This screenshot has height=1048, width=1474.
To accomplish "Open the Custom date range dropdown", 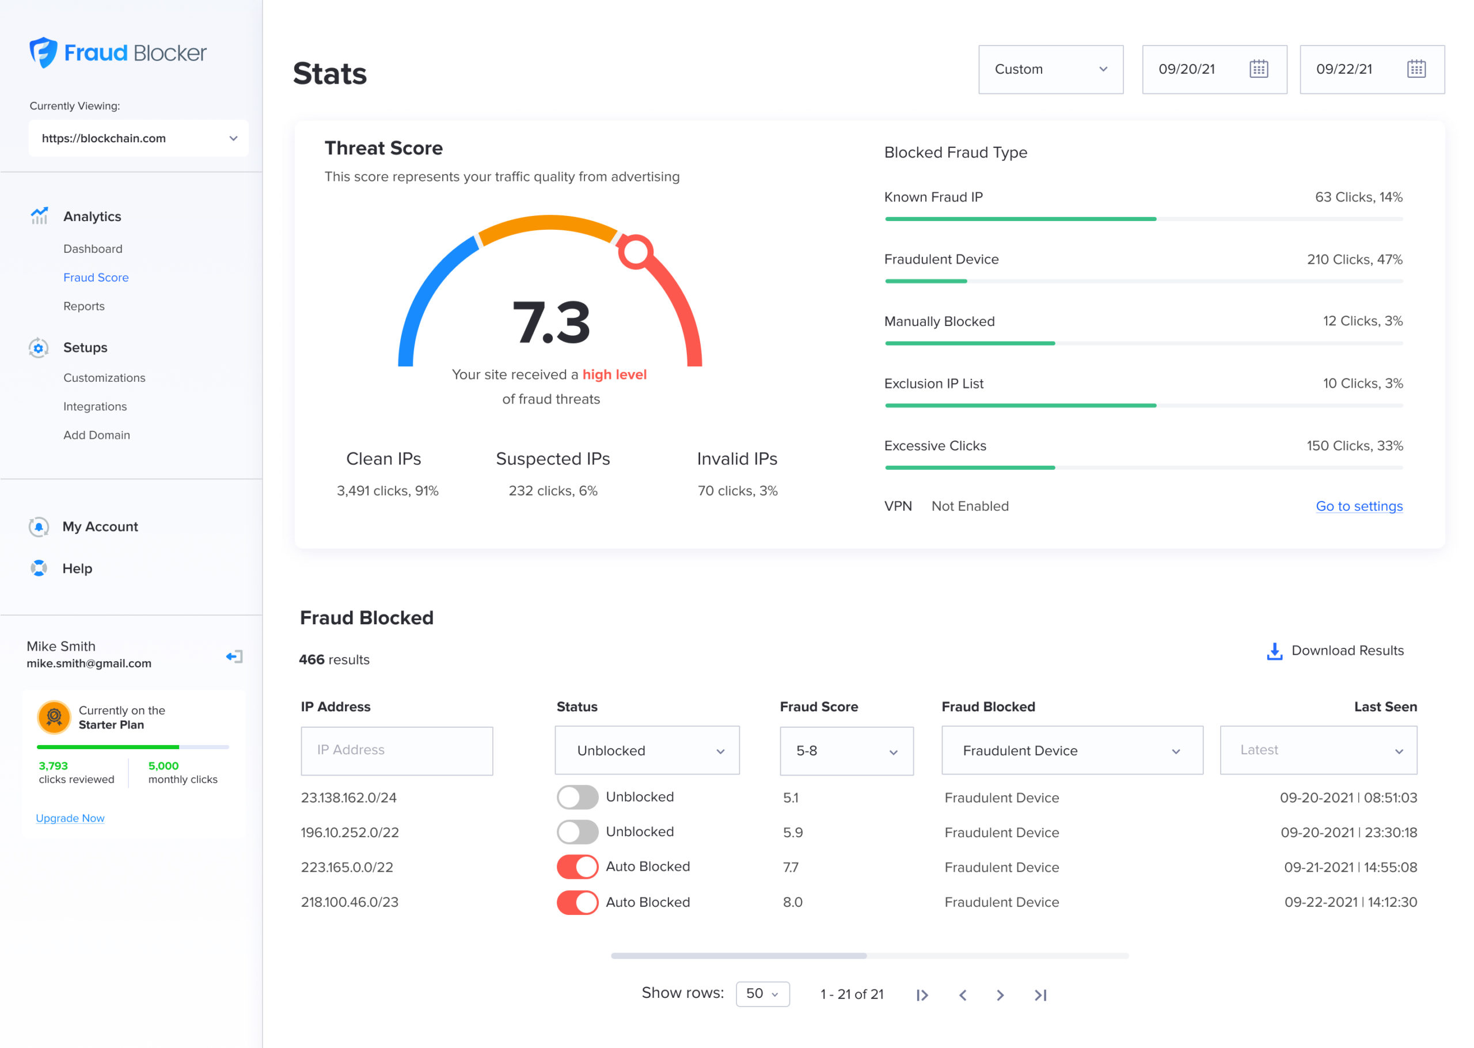I will tap(1050, 69).
